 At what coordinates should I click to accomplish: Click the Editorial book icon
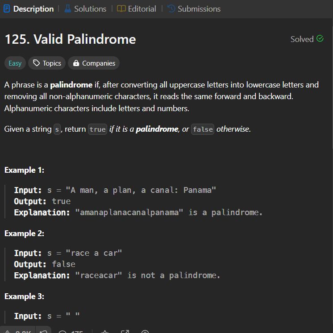click(x=121, y=9)
